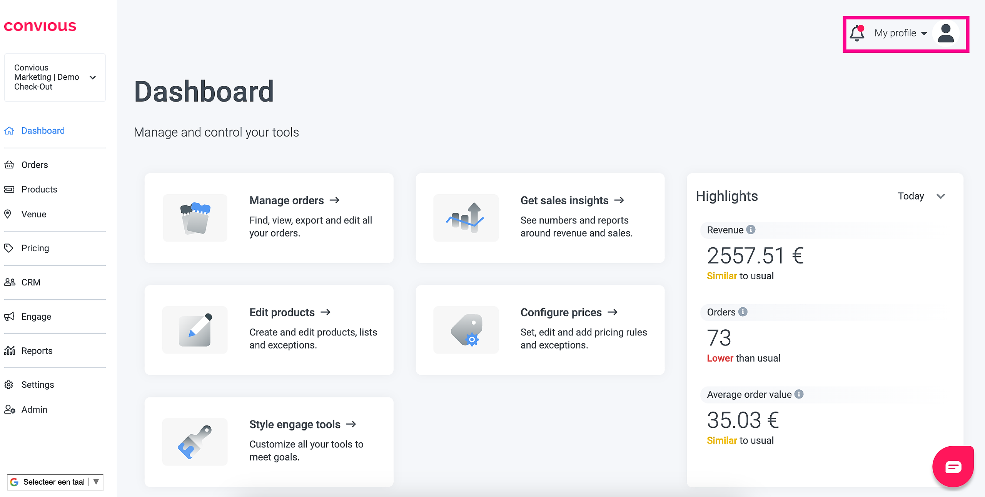Screen dimensions: 985x497
Task: Click the notification bell icon
Action: point(857,33)
